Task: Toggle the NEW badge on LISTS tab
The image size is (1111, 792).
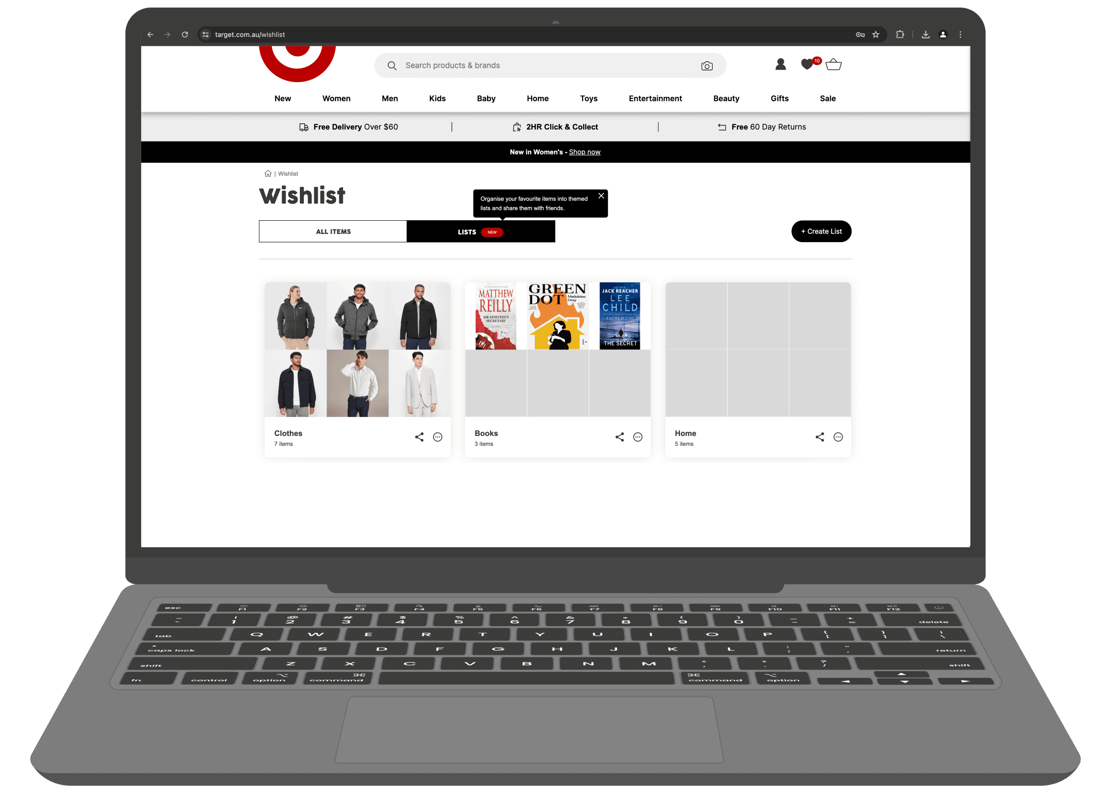Action: click(491, 231)
